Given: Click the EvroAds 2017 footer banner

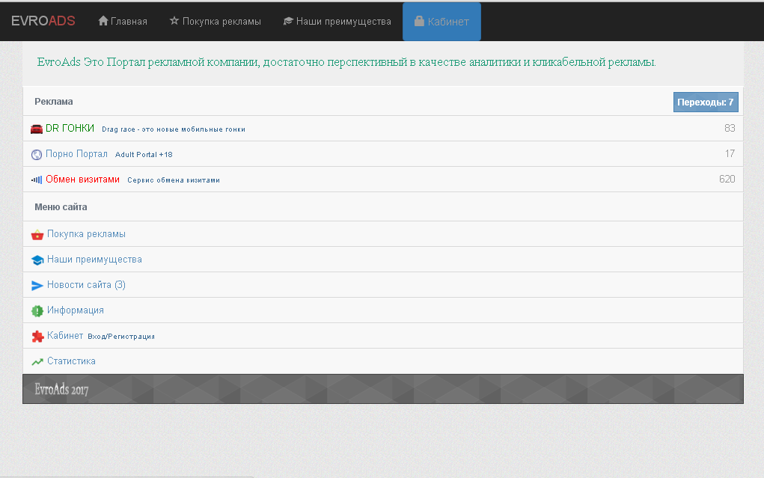Looking at the screenshot, I should 382,389.
